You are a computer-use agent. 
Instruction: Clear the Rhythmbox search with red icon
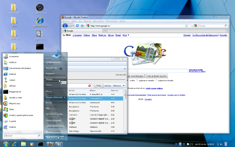[x=90, y=86]
